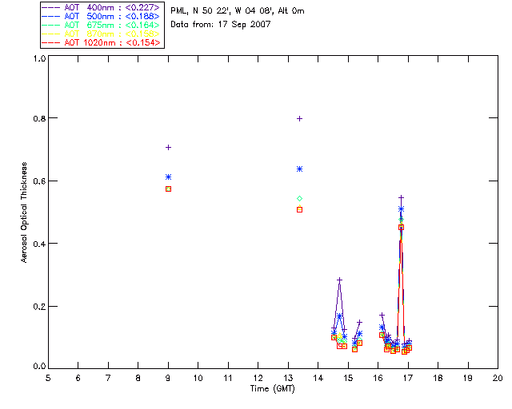Click the x-axis tick label 10
The width and height of the screenshot is (512, 409).
tap(198, 378)
